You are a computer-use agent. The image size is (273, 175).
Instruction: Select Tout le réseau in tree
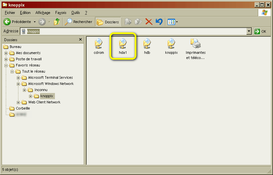(34, 71)
